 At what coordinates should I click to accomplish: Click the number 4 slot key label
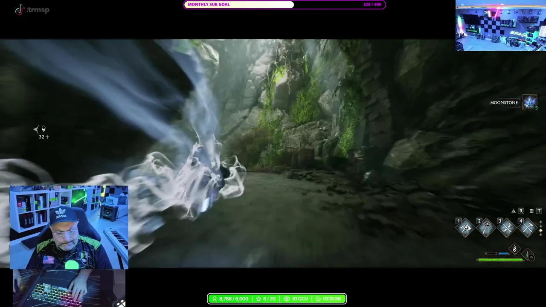520,221
